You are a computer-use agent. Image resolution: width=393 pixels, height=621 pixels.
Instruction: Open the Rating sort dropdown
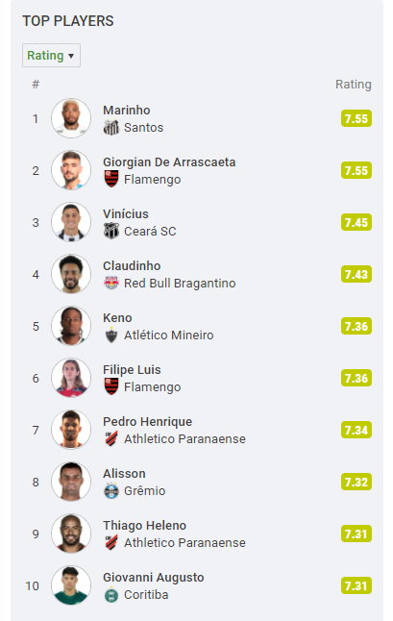coord(51,56)
